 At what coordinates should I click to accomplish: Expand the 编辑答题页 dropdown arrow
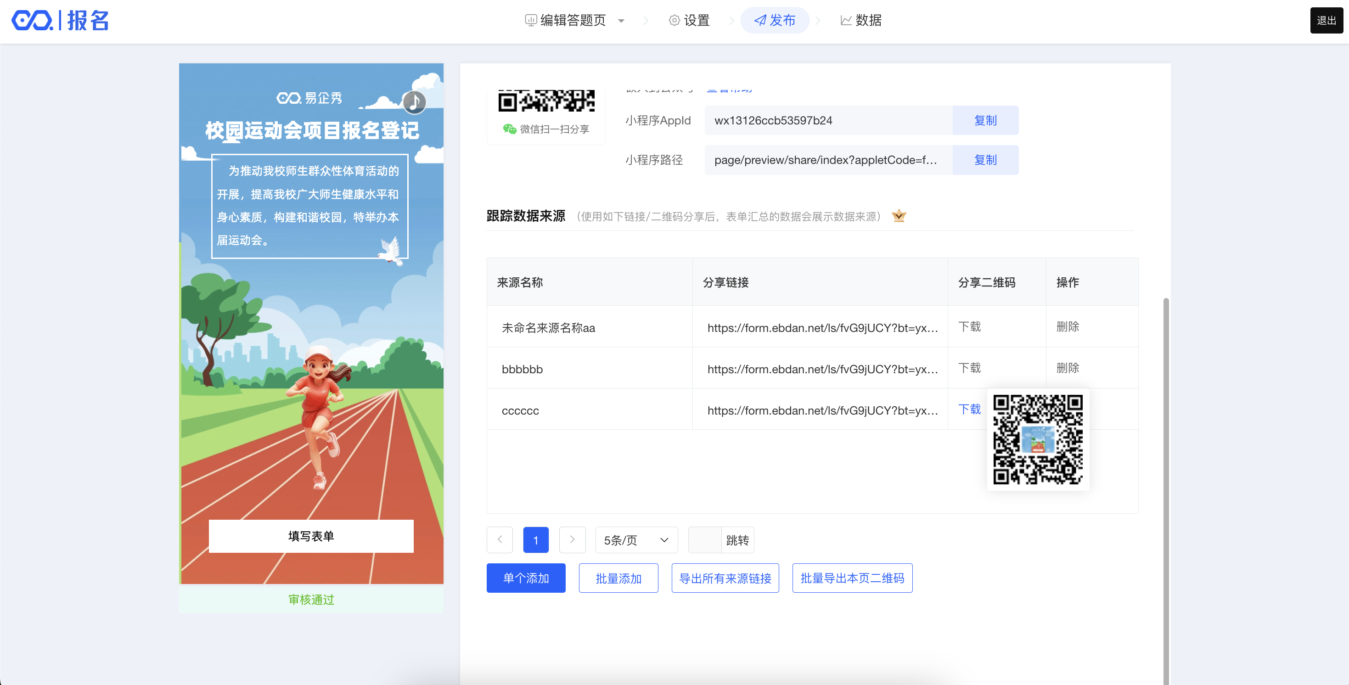[621, 21]
